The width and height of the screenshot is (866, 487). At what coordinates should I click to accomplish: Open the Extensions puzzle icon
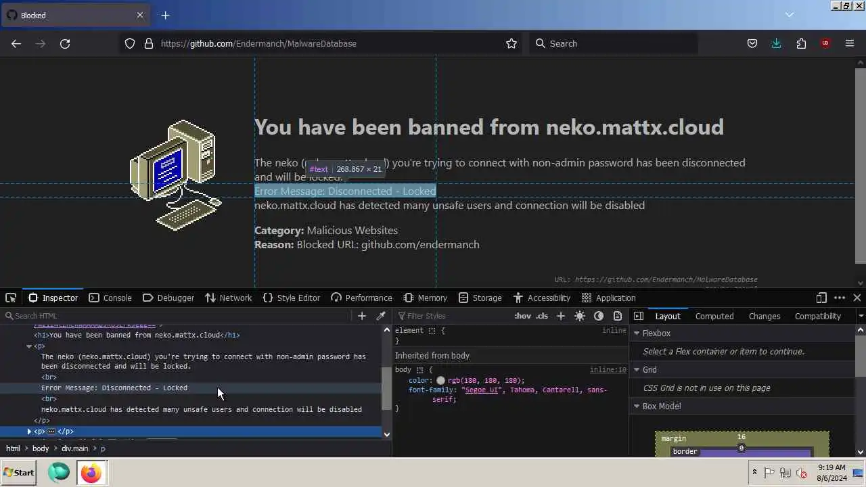[x=801, y=43]
